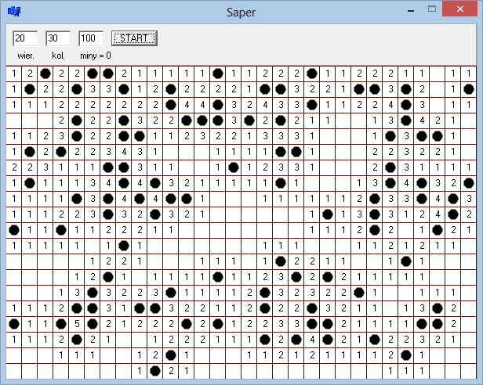Click the last mine in the top row
The height and width of the screenshot is (385, 483).
point(312,74)
